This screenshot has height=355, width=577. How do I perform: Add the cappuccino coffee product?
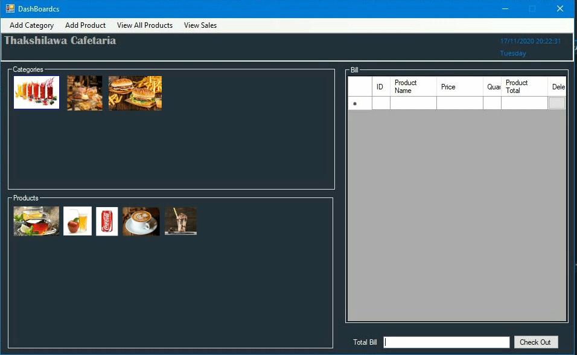141,221
